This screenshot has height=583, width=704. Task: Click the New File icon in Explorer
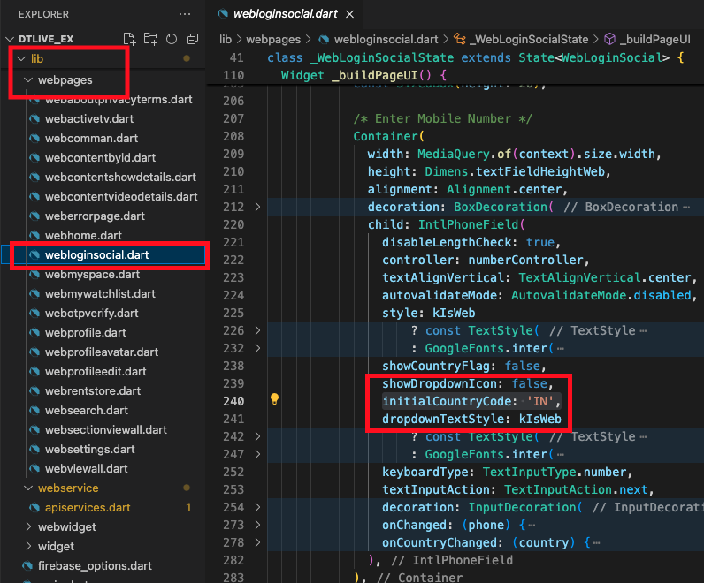[130, 39]
